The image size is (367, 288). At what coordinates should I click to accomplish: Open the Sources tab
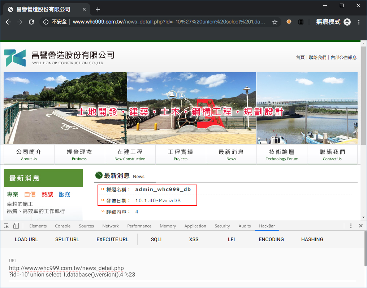[x=86, y=226]
